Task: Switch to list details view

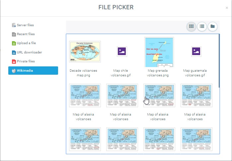Action: pos(202,26)
